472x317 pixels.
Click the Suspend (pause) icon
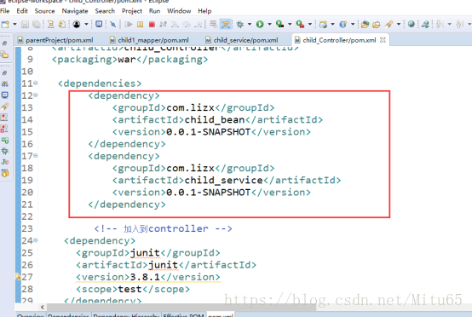tap(141, 25)
